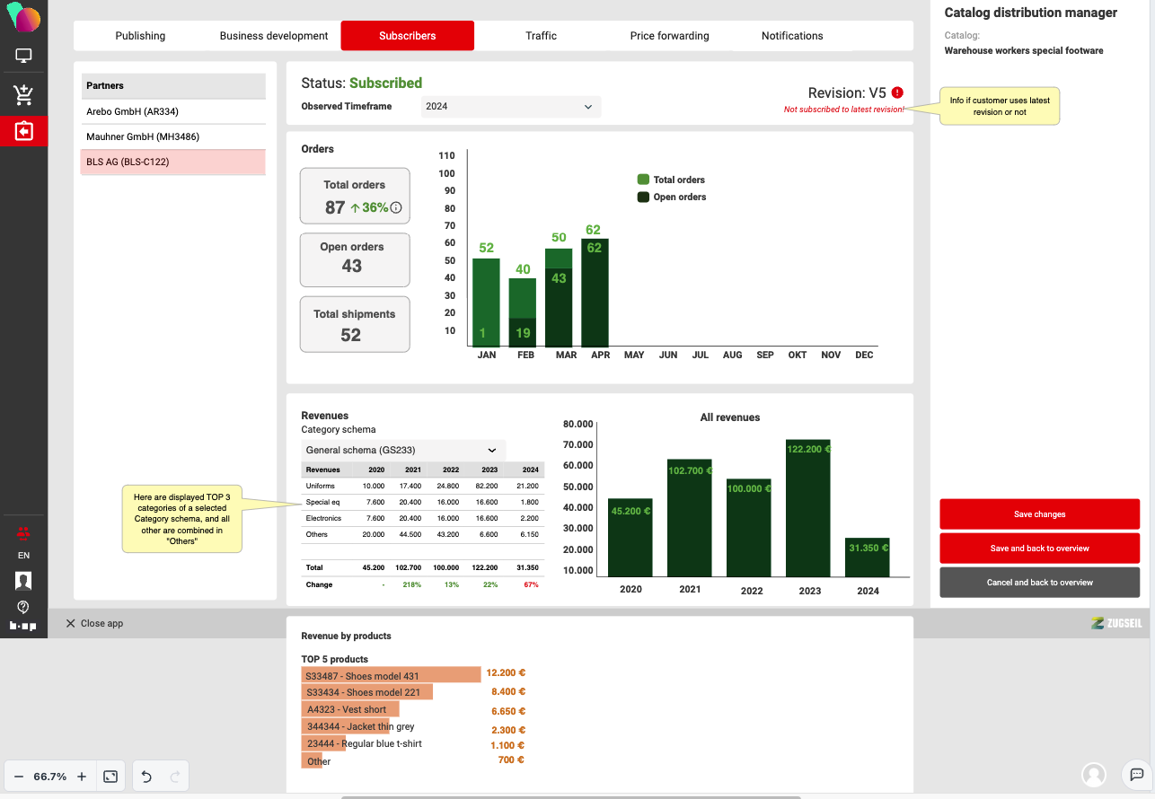Expand the General schema (GS233) dropdown
1155x799 pixels.
coord(402,450)
